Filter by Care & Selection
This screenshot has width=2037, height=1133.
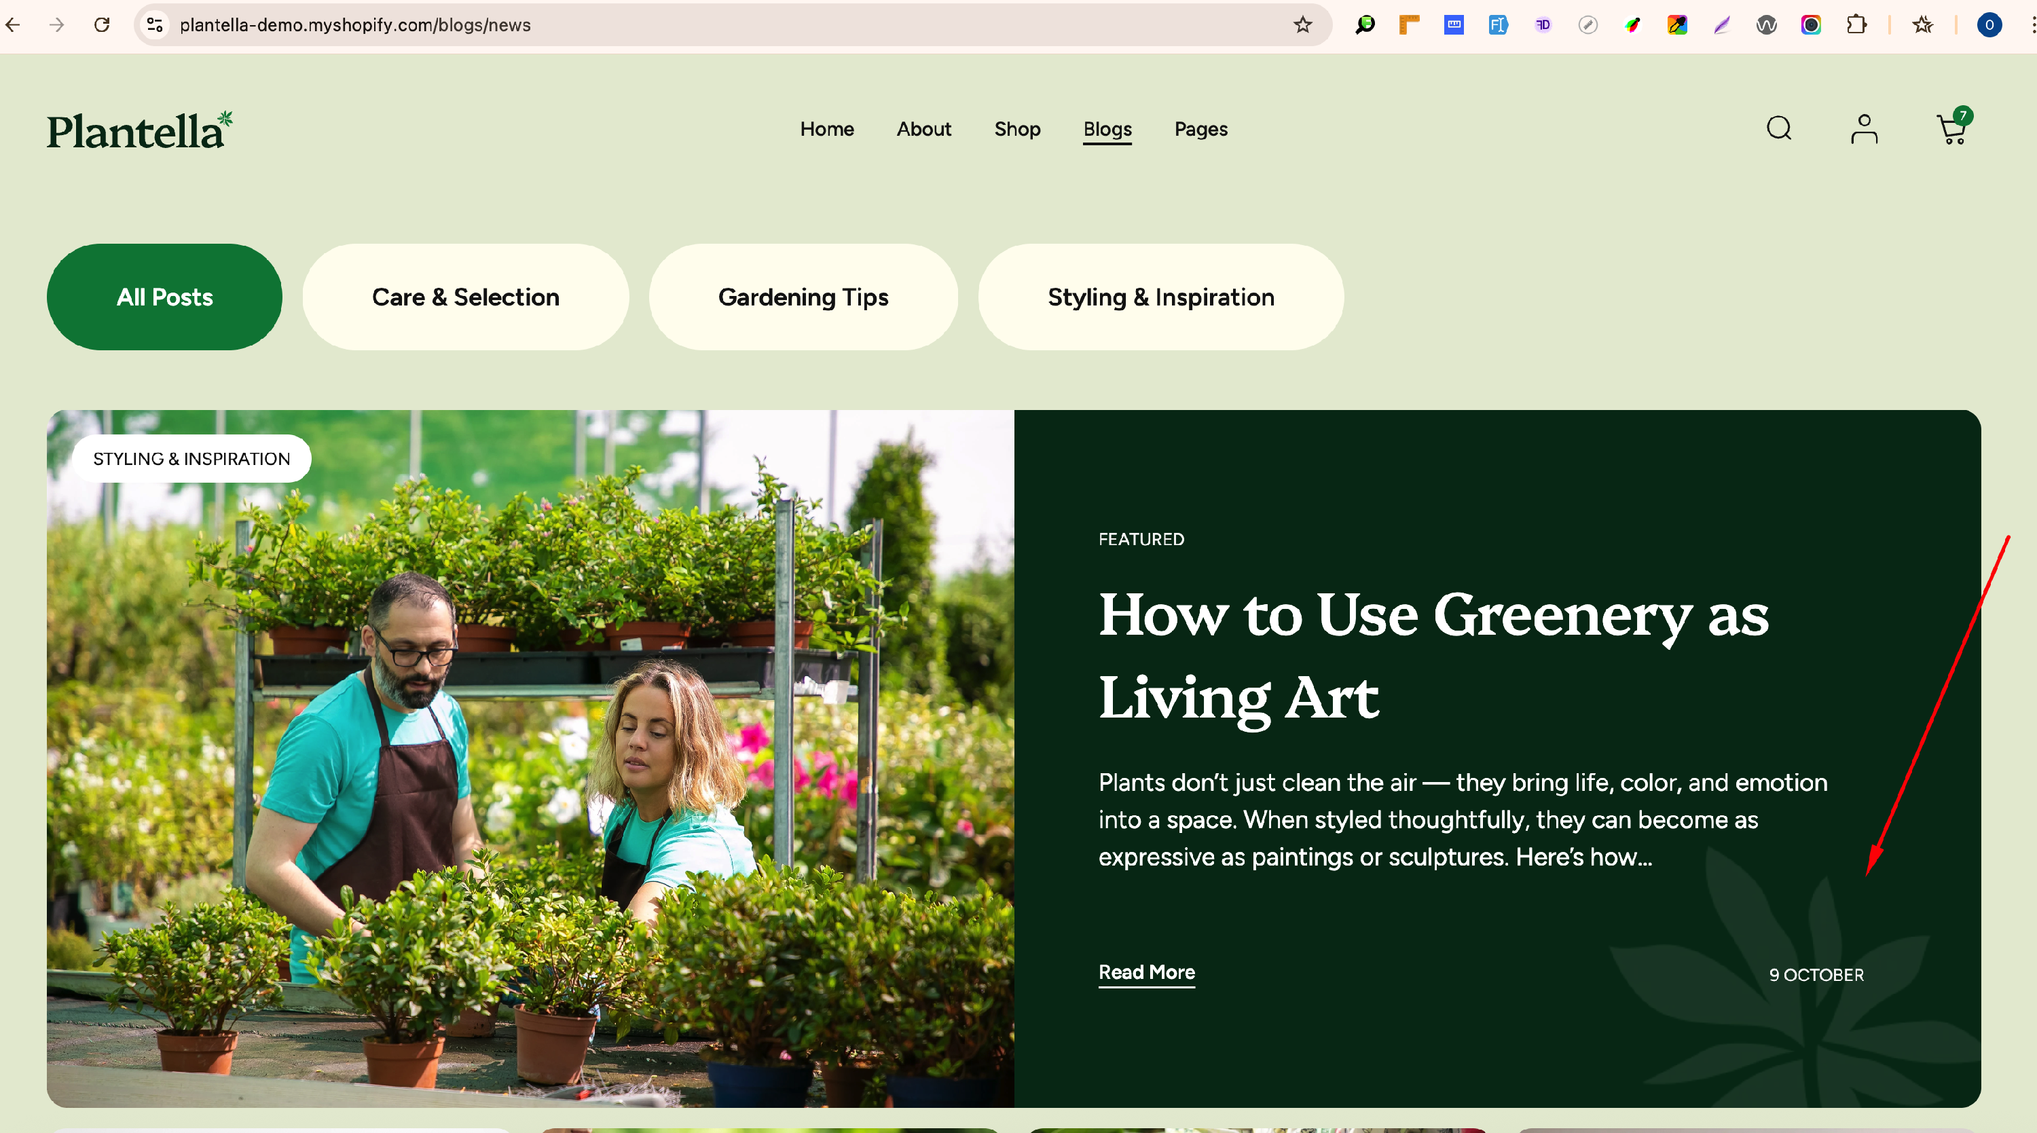(465, 297)
